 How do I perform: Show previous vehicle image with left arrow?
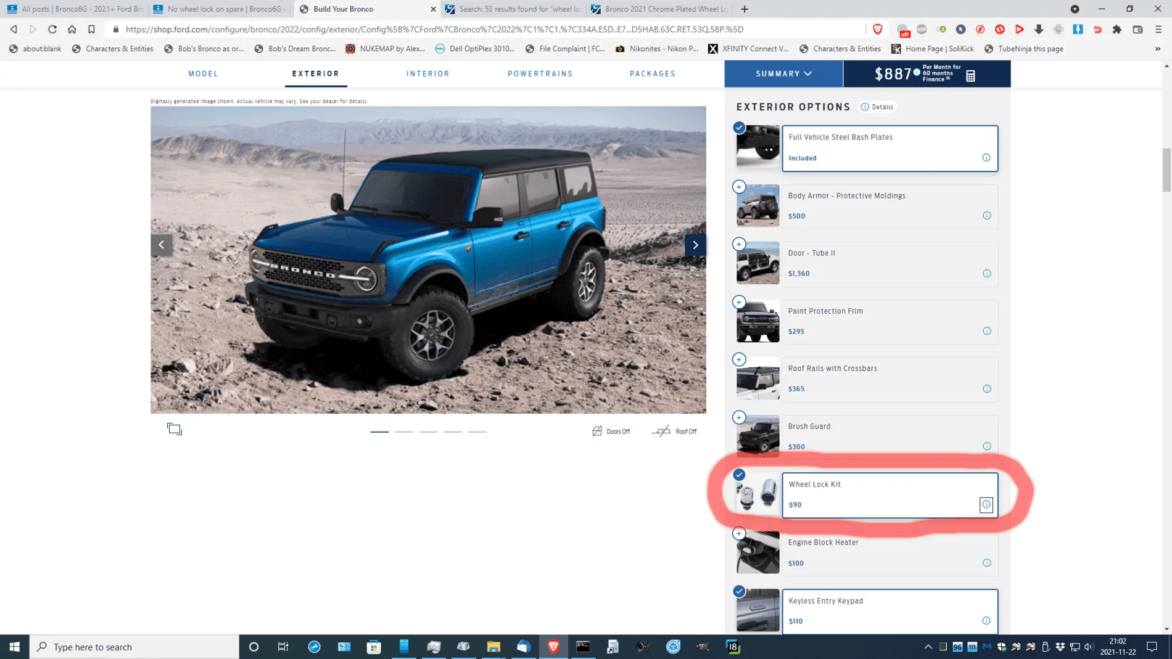162,245
